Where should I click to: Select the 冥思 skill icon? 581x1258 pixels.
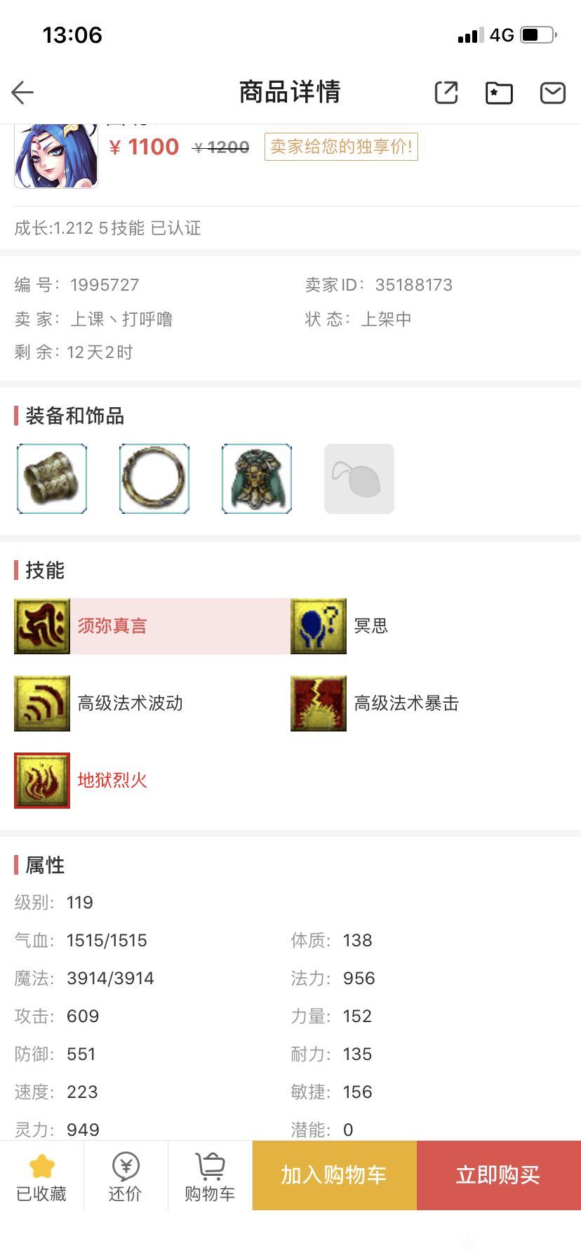tap(319, 626)
